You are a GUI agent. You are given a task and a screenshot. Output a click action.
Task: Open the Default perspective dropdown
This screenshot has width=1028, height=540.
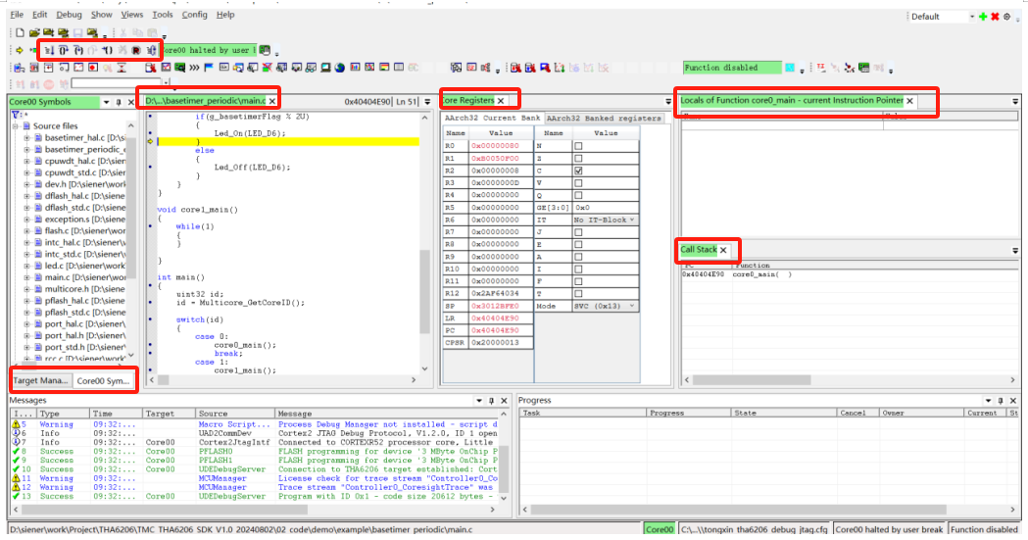click(x=942, y=17)
